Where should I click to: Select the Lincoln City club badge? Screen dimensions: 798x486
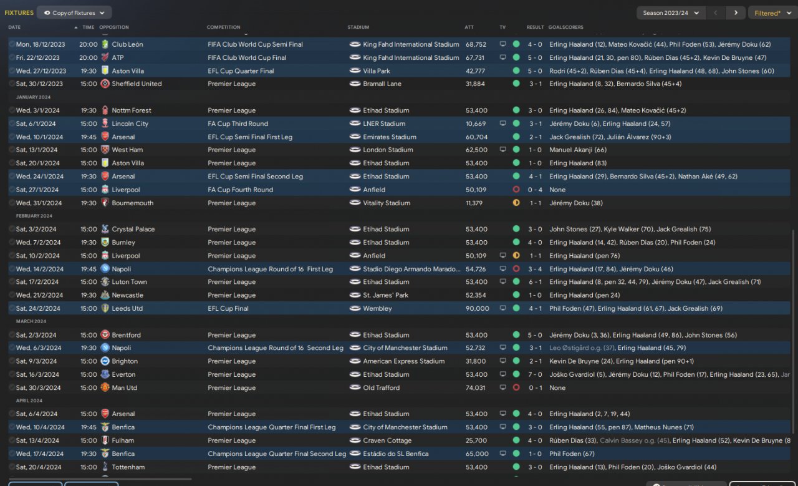click(105, 124)
